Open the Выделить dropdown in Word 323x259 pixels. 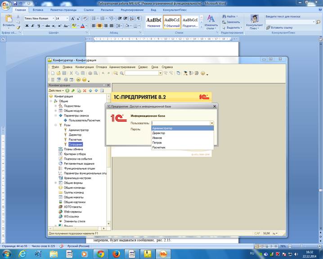(232, 28)
